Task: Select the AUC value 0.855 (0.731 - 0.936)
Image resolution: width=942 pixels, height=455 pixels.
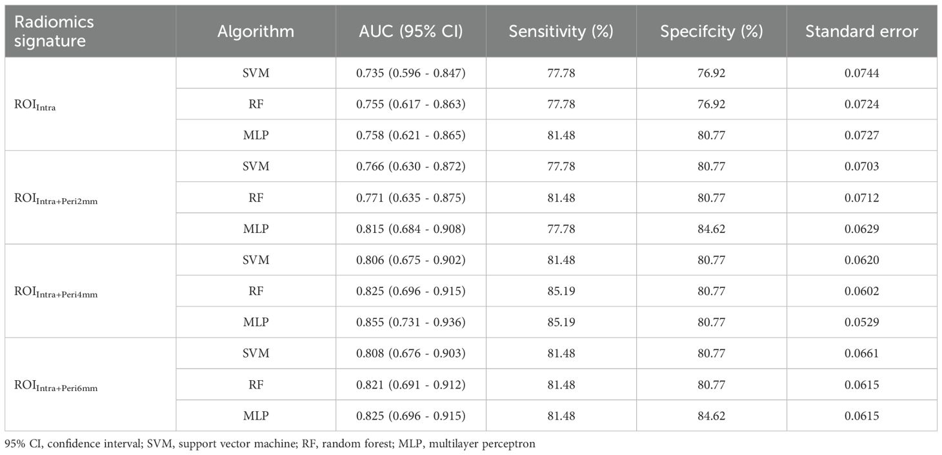Action: (411, 322)
